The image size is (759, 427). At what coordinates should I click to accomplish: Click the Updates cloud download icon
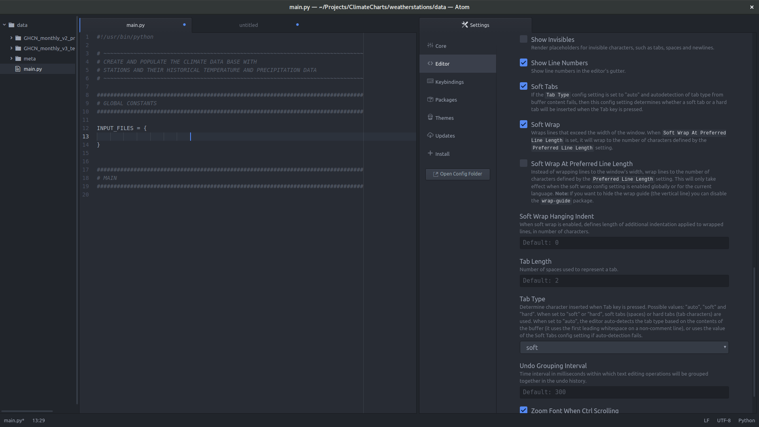pyautogui.click(x=430, y=135)
